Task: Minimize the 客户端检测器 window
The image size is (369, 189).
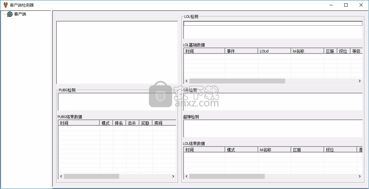Action: point(331,5)
